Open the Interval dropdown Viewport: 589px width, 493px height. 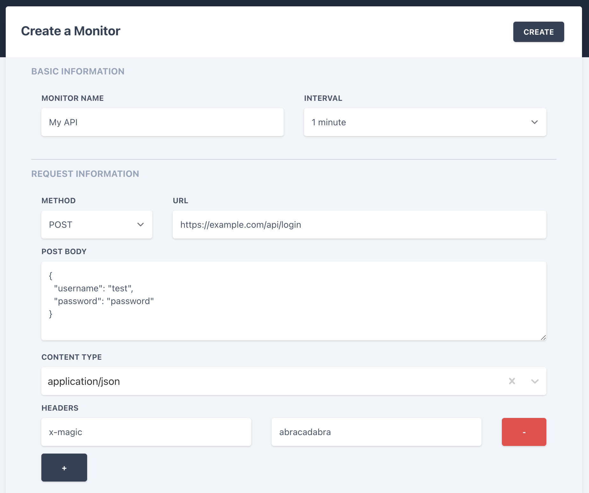click(425, 122)
